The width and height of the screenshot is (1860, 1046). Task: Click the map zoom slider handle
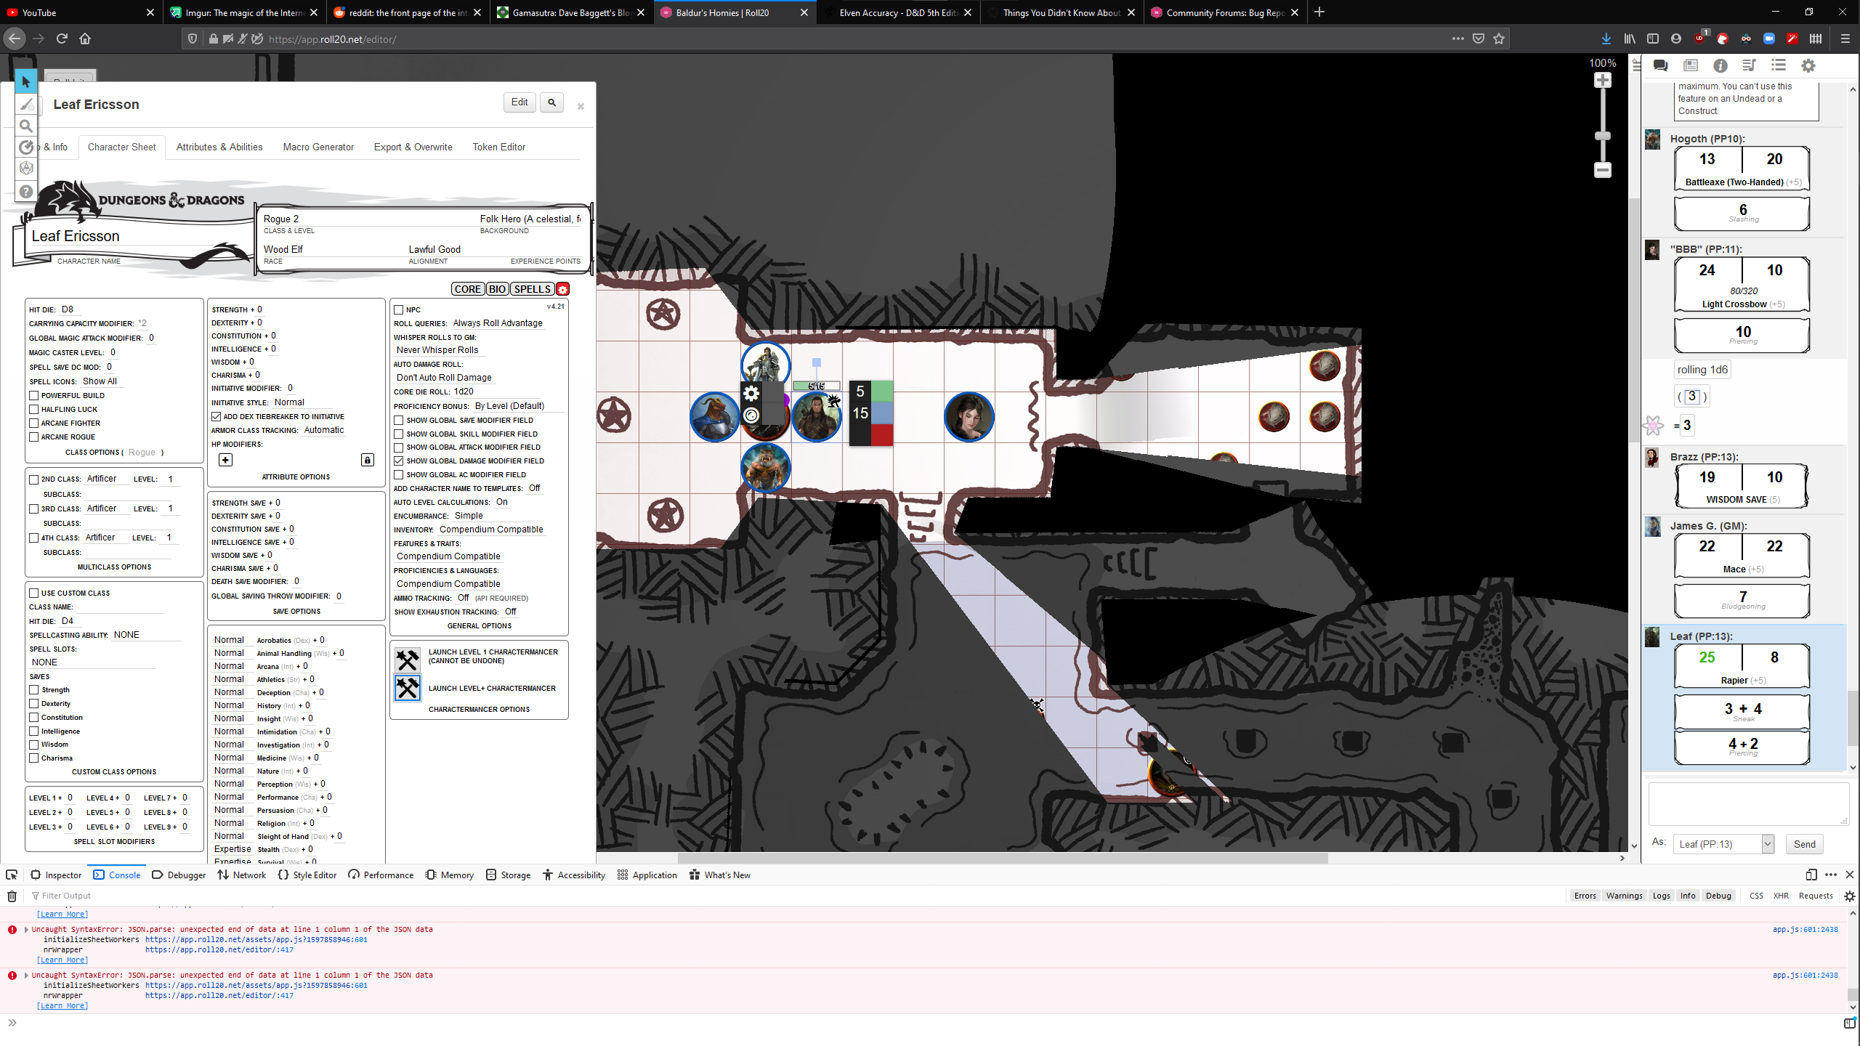pos(1602,137)
